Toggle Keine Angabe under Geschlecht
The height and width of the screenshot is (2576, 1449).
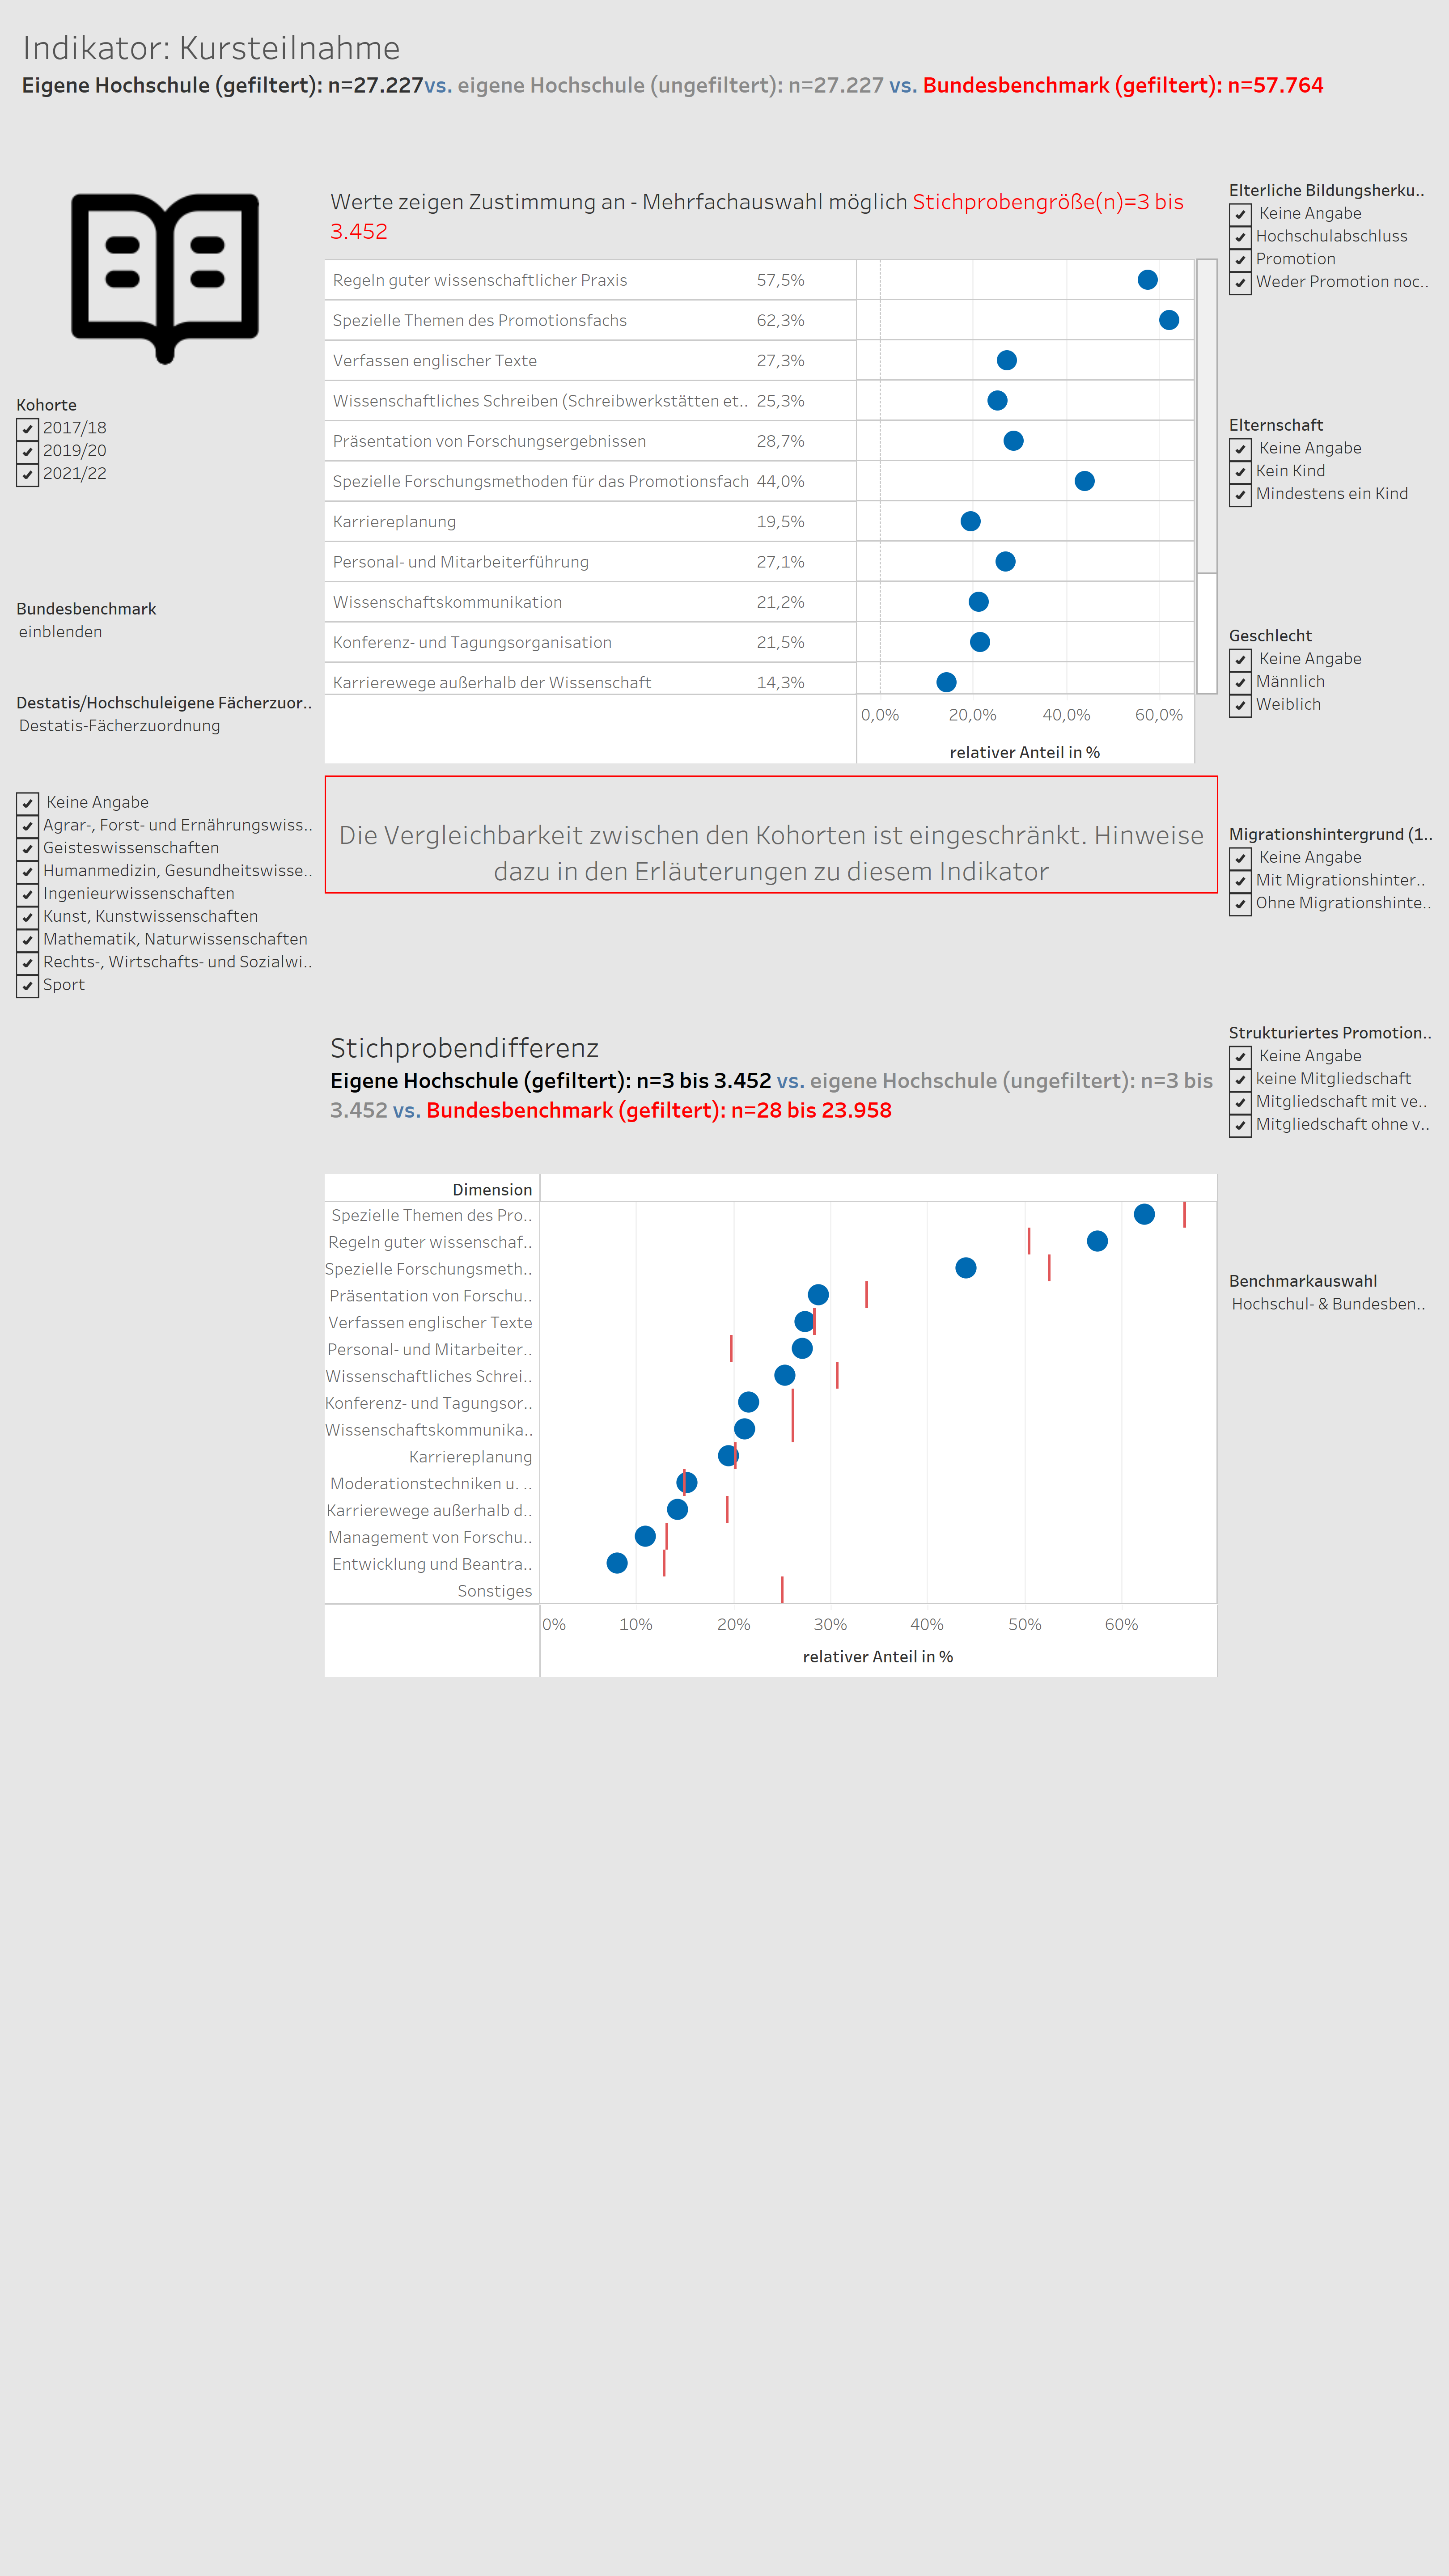pyautogui.click(x=1240, y=660)
